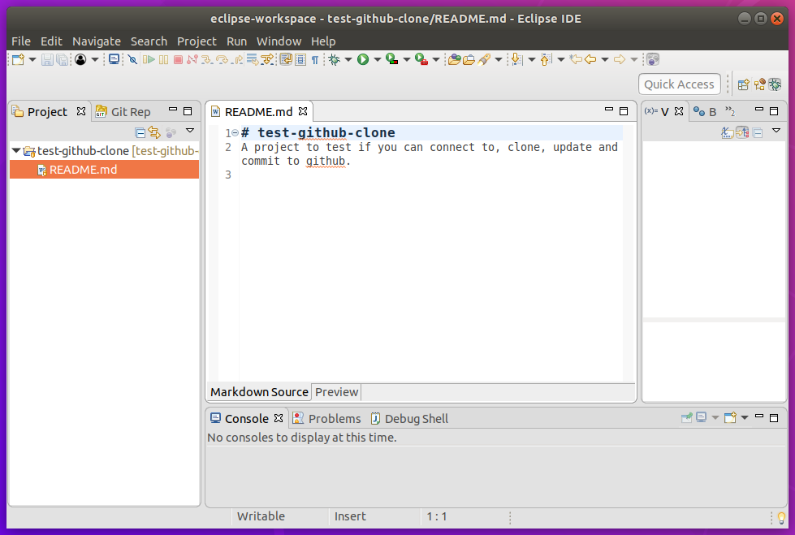Open the Navigate menu

pyautogui.click(x=97, y=41)
